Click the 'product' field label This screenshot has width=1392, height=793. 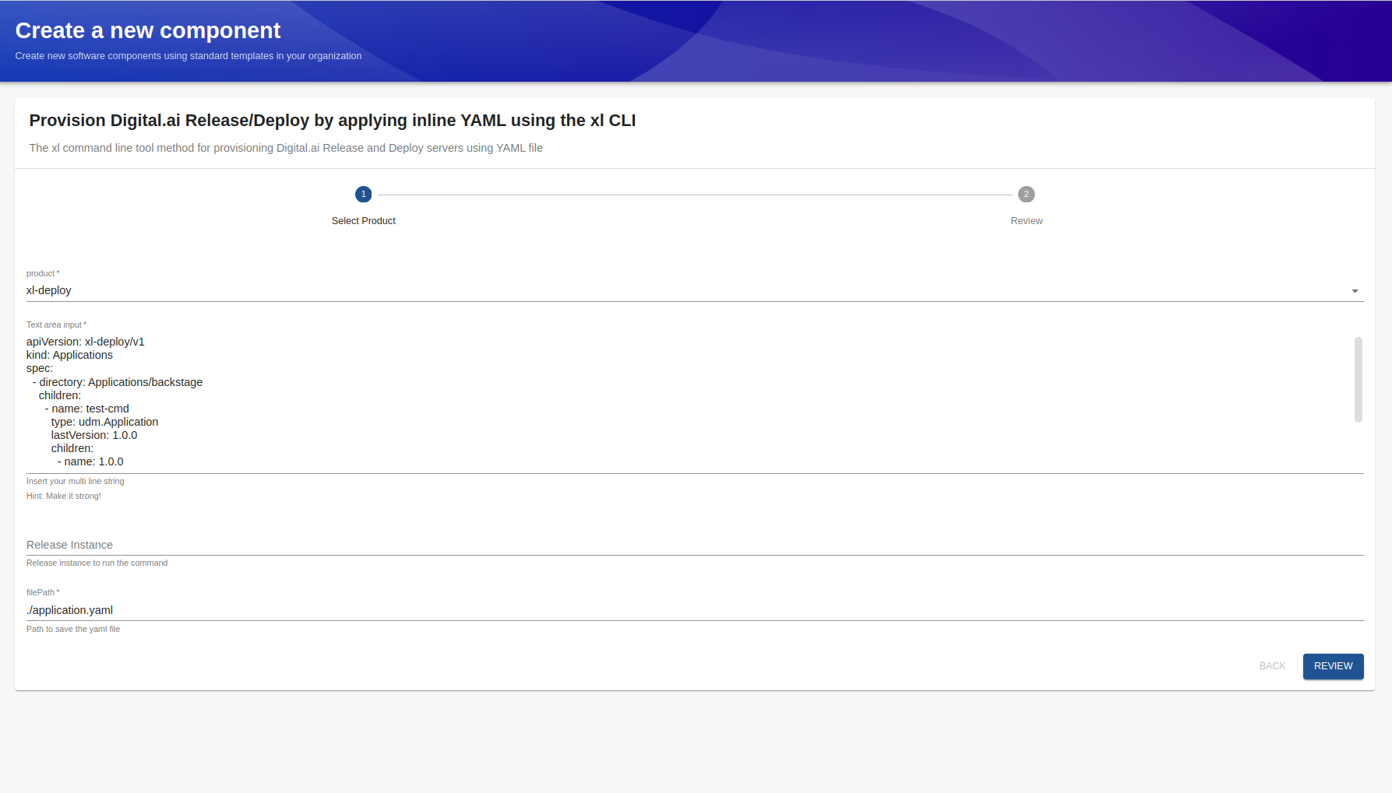pos(43,273)
